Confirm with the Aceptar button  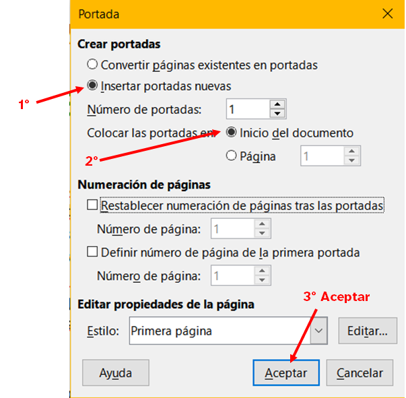point(286,372)
